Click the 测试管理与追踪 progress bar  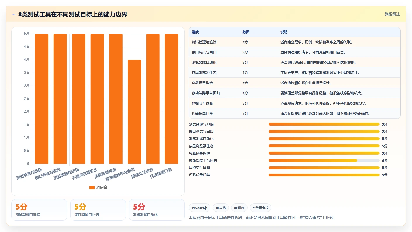(x=324, y=124)
